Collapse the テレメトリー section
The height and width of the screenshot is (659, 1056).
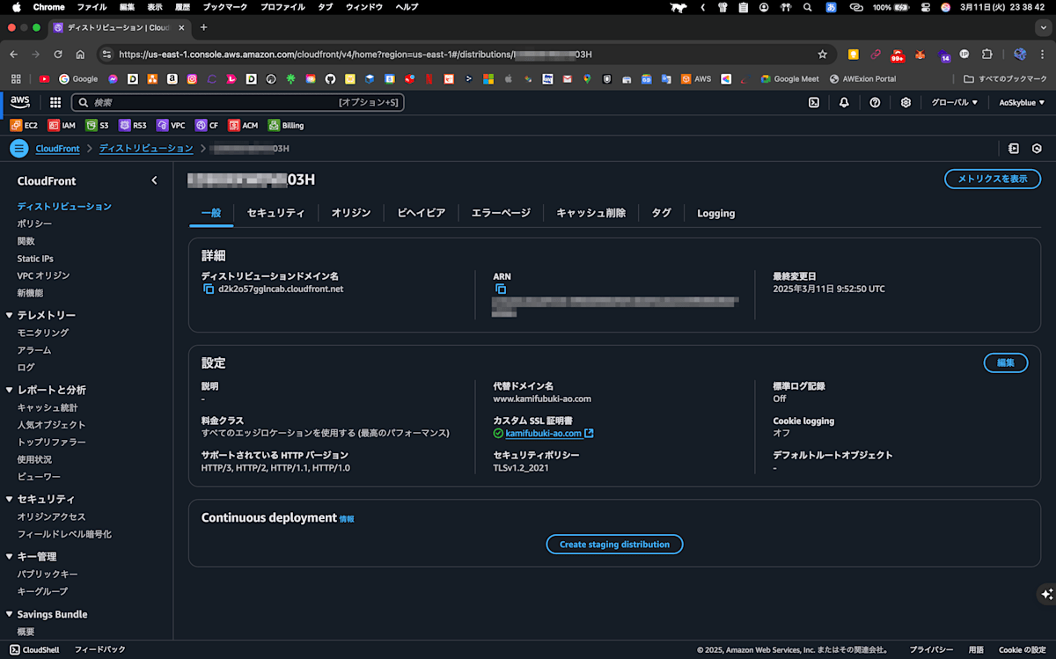pyautogui.click(x=10, y=315)
